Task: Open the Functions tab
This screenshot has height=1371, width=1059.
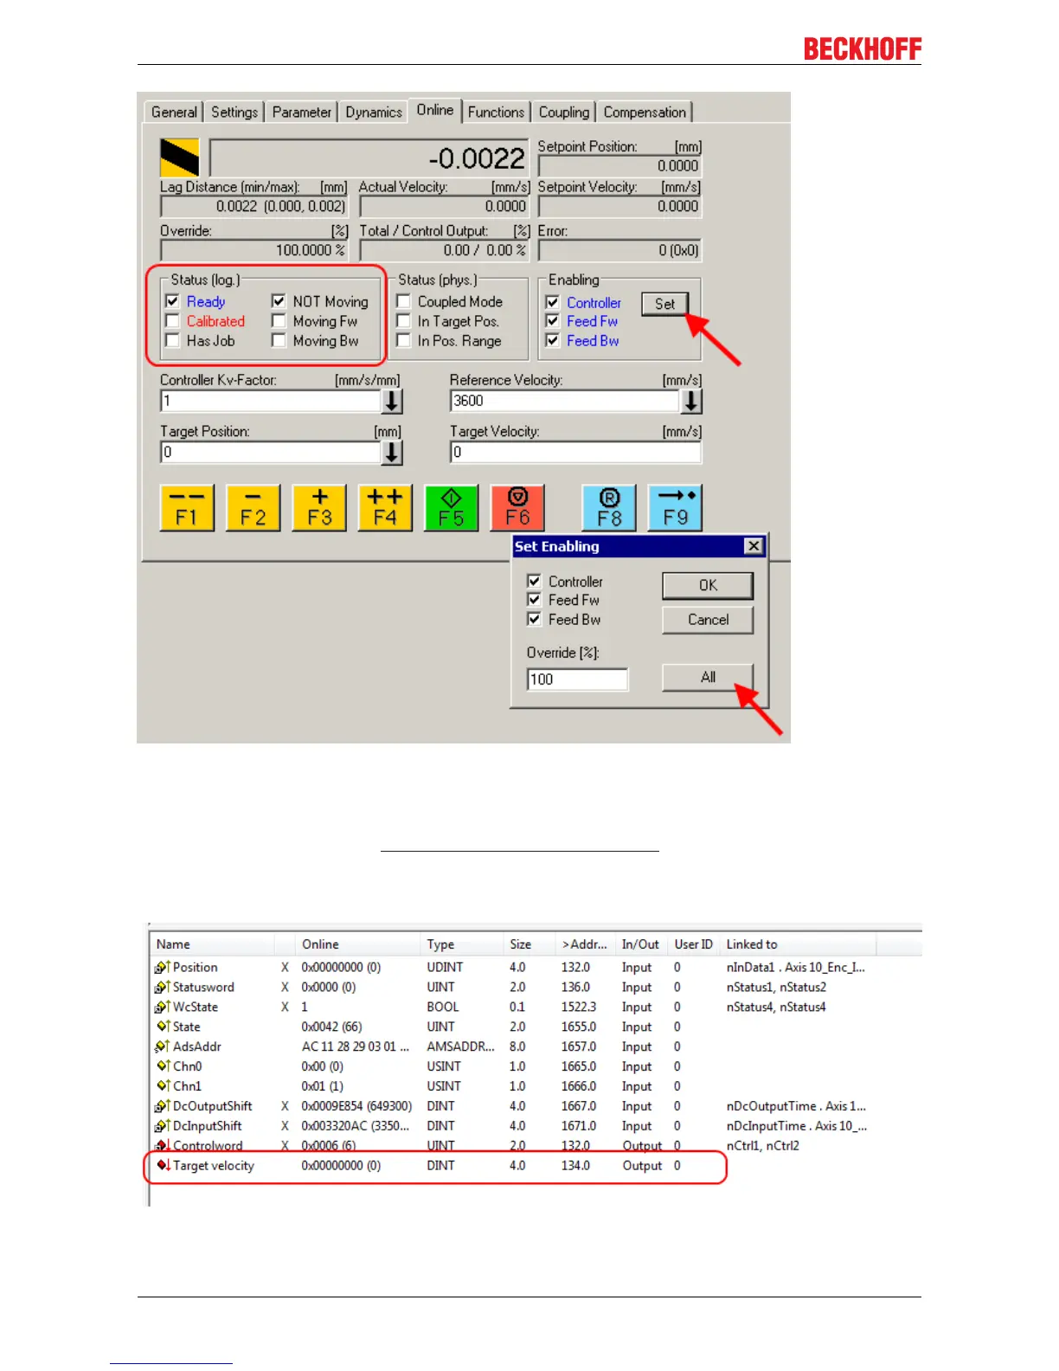Action: tap(496, 113)
